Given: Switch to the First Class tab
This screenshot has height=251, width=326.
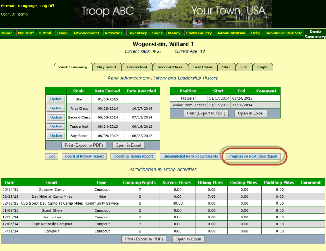Looking at the screenshot, I should coord(202,67).
